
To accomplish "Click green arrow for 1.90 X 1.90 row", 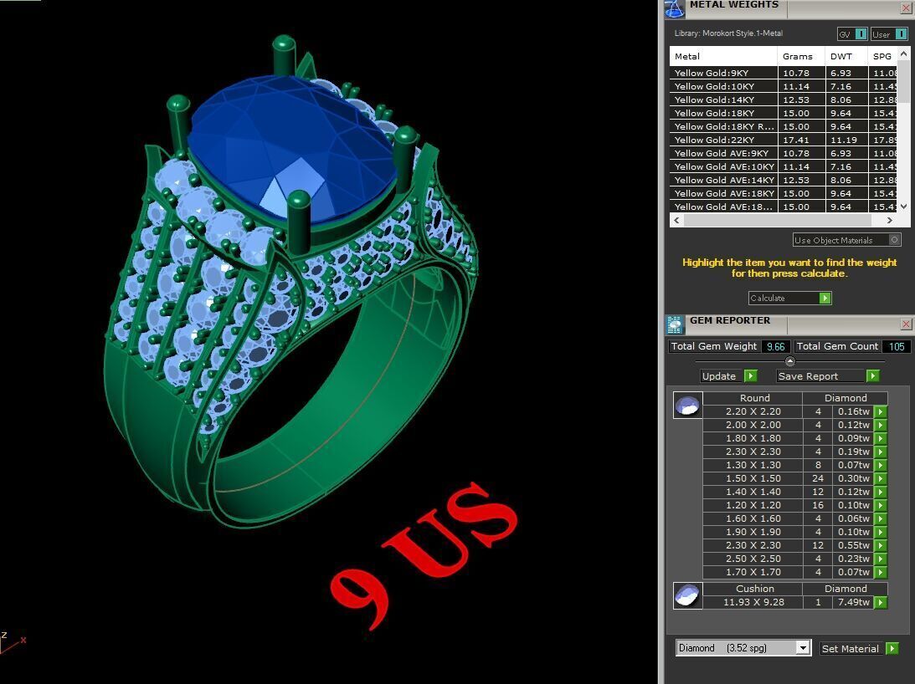I will coord(880,533).
